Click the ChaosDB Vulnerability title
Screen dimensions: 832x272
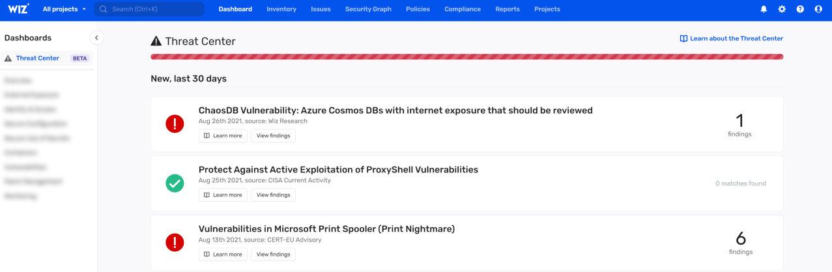pyautogui.click(x=395, y=111)
